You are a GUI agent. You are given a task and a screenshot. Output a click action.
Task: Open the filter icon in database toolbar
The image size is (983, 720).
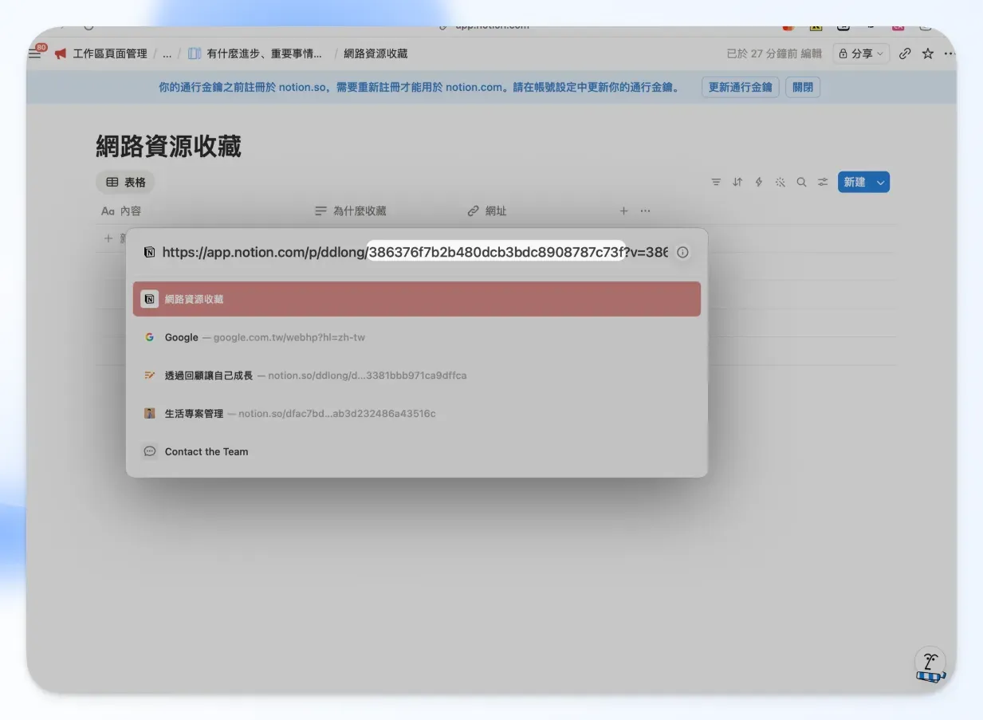(x=716, y=182)
